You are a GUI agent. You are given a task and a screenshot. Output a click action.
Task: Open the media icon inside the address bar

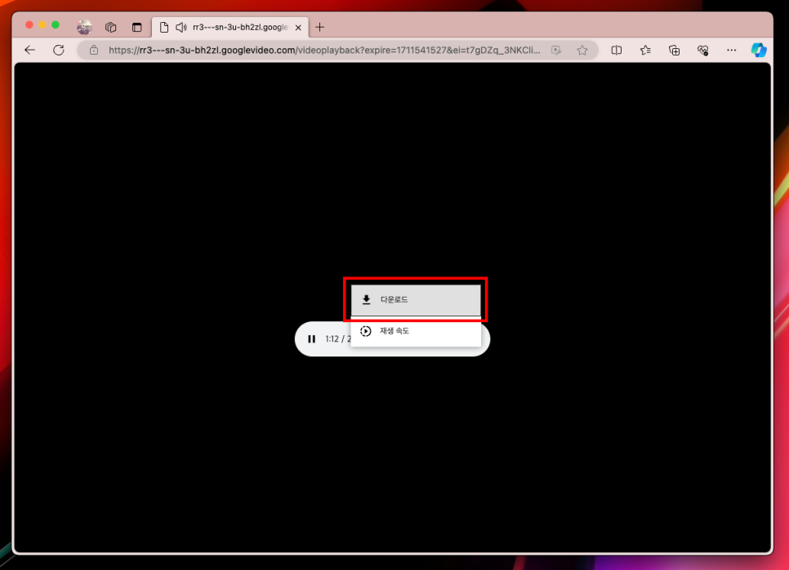(x=556, y=51)
